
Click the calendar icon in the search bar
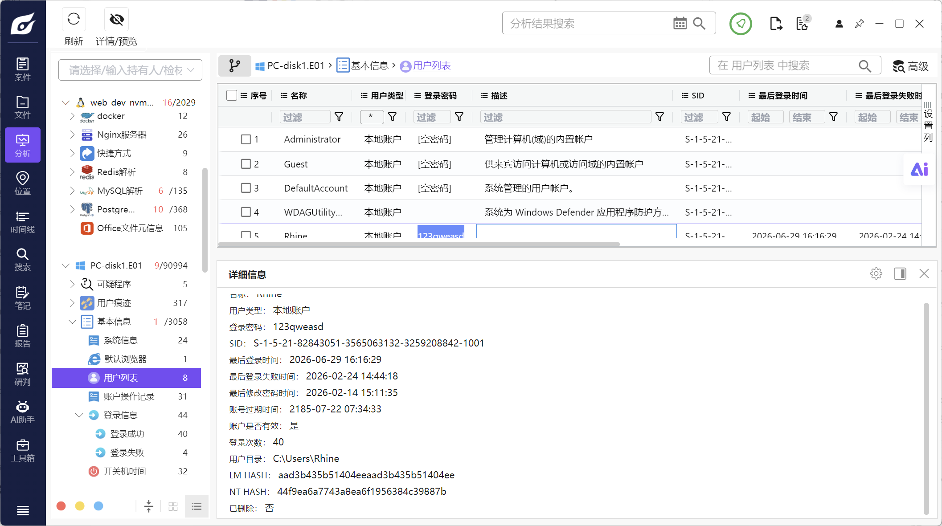pos(680,23)
